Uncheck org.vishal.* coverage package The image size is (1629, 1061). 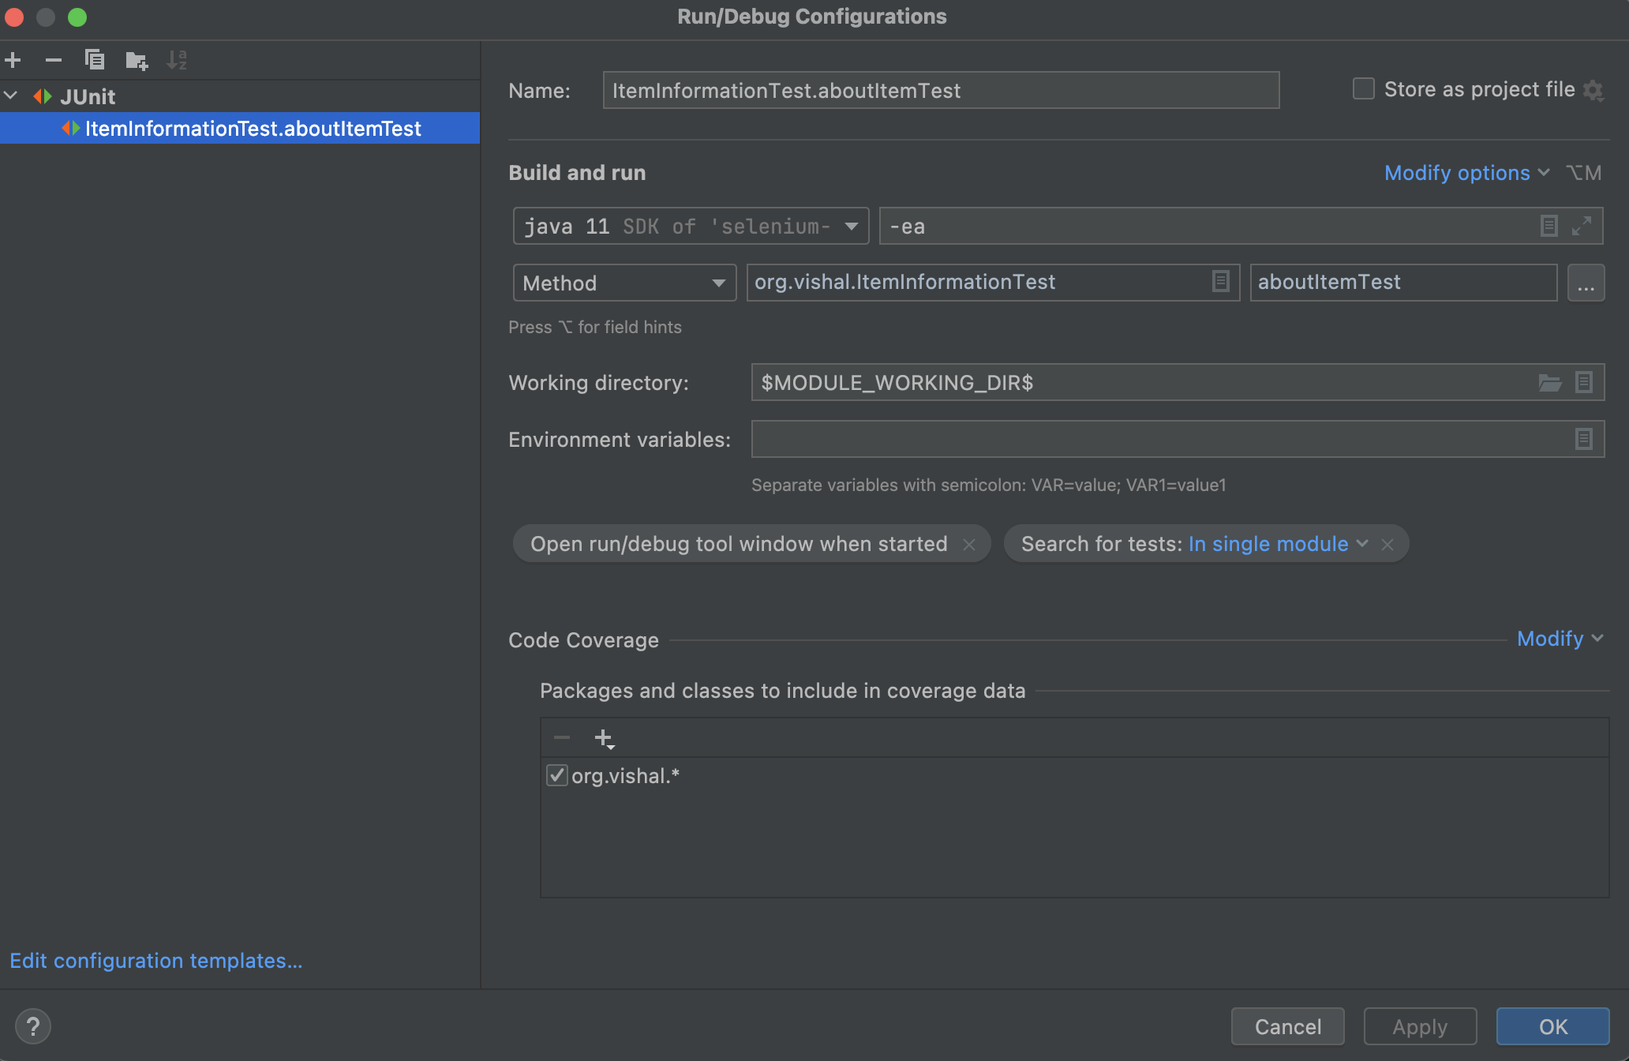(x=557, y=775)
